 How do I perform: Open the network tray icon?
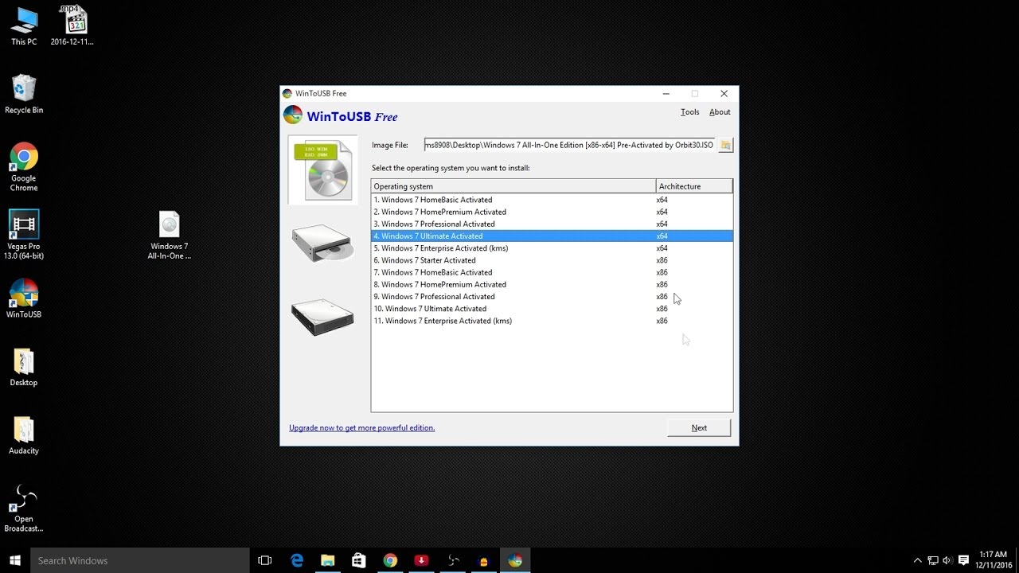click(933, 560)
